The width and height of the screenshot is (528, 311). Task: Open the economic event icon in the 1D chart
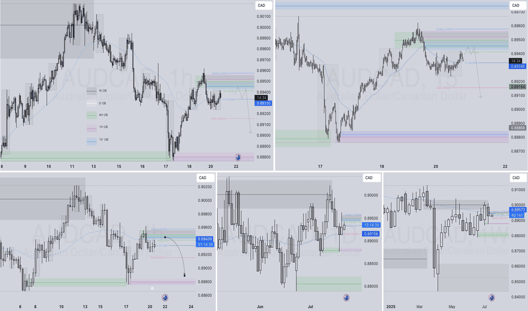click(346, 297)
